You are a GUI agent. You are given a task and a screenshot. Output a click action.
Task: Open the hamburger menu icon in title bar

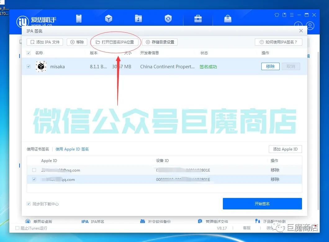tap(292, 15)
